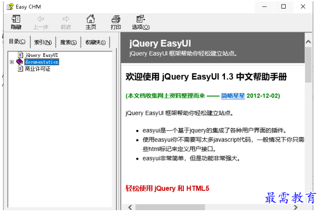
Task: Maximize the Easy CHM window
Action: (x=283, y=7)
